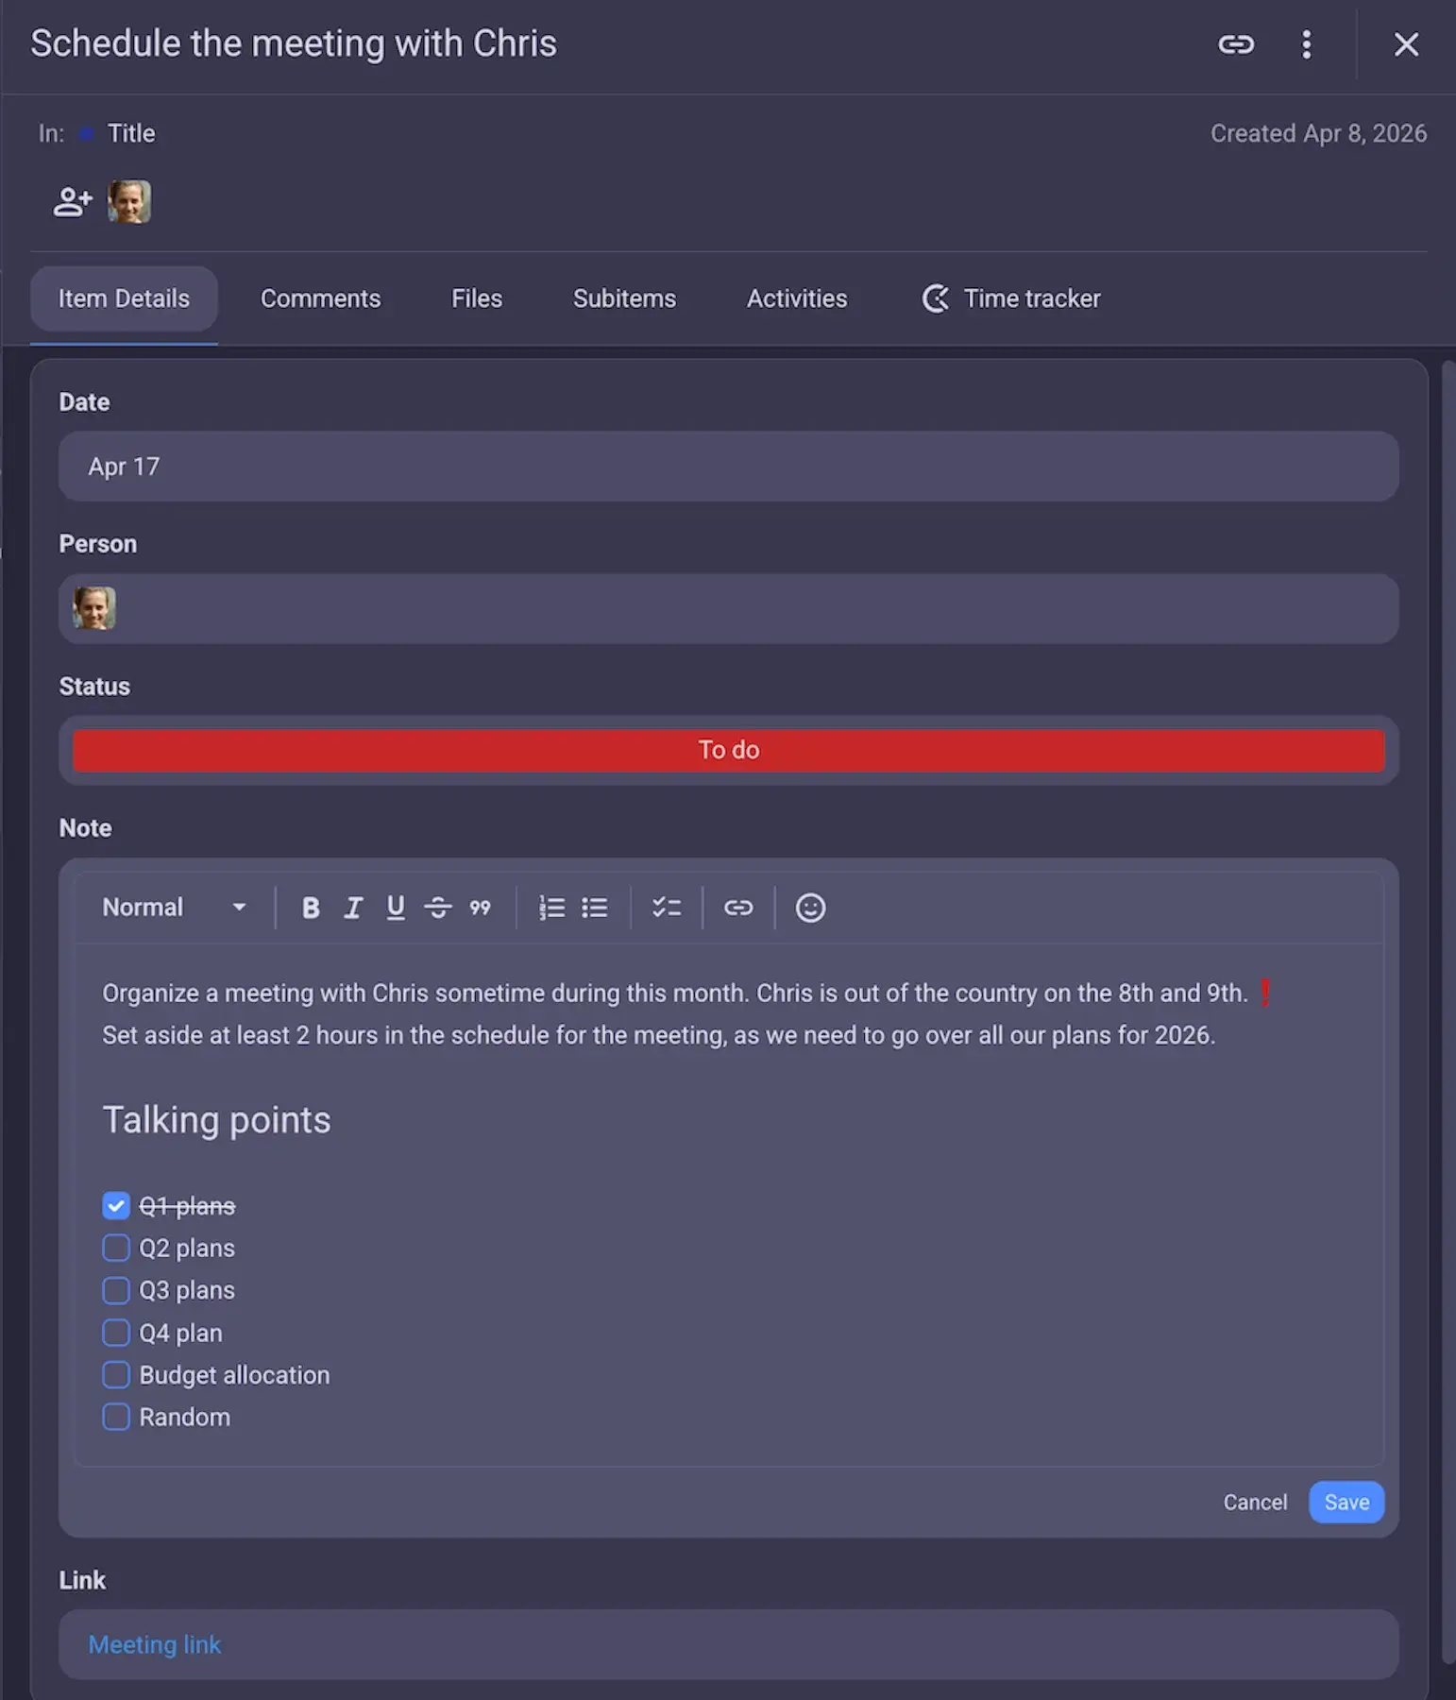Screen dimensions: 1456x1700
Task: Open the Meeting link hyperlink
Action: tap(154, 1645)
